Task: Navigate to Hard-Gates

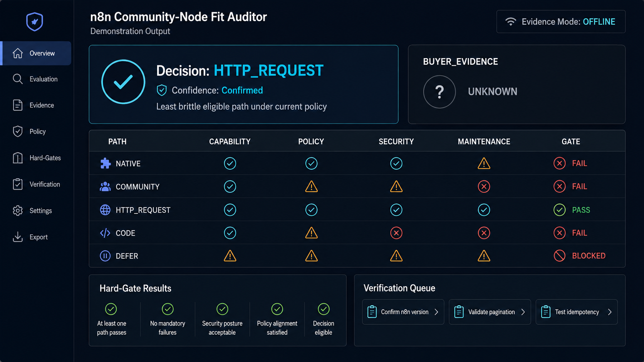Action: pos(36,158)
